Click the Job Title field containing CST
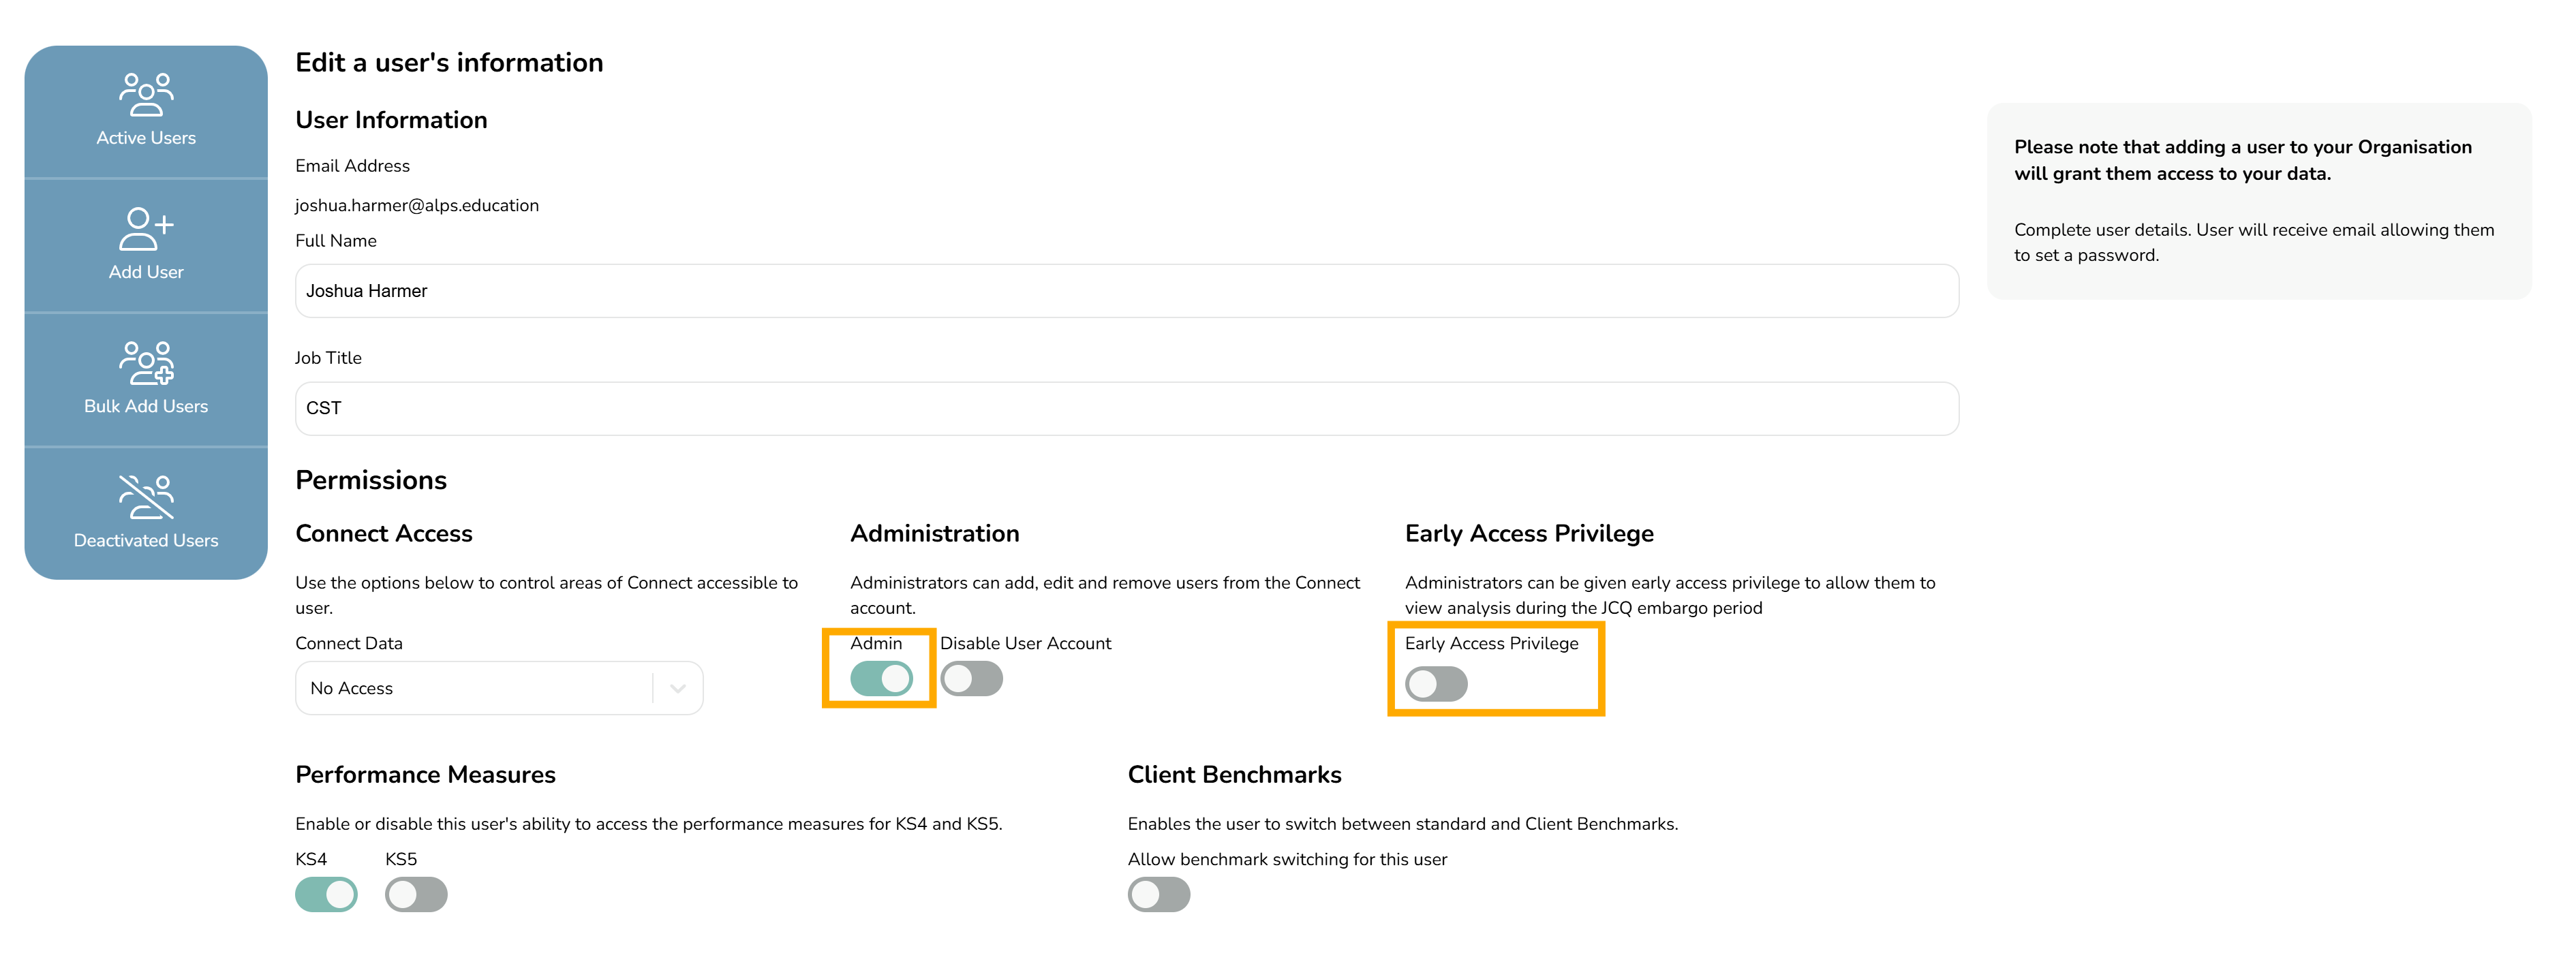Screen dimensions: 2576x966 point(1127,408)
